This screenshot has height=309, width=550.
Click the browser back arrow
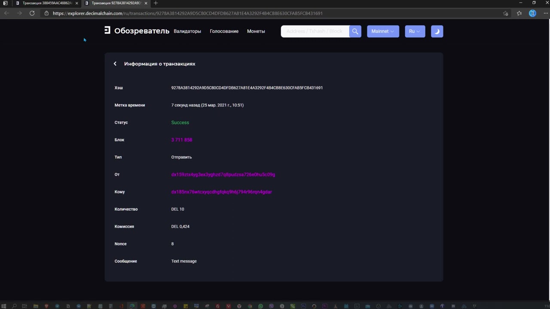[x=6, y=13]
